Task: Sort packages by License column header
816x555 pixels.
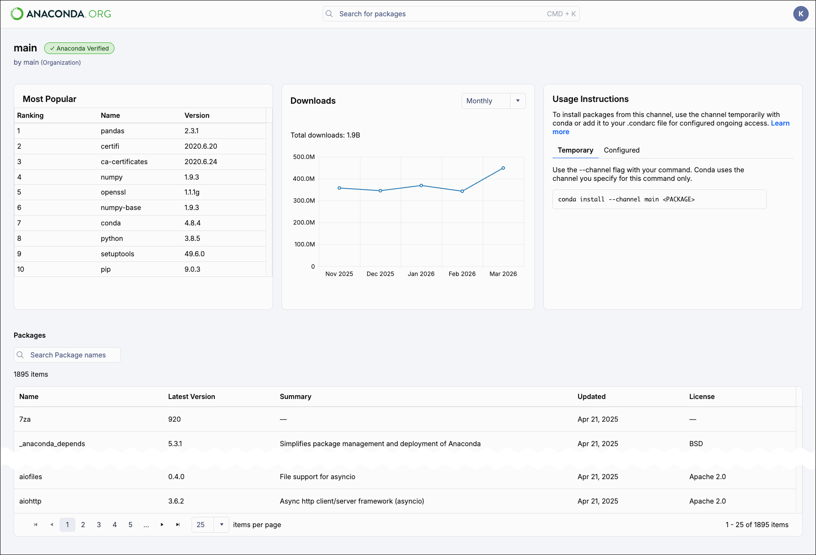Action: point(702,396)
